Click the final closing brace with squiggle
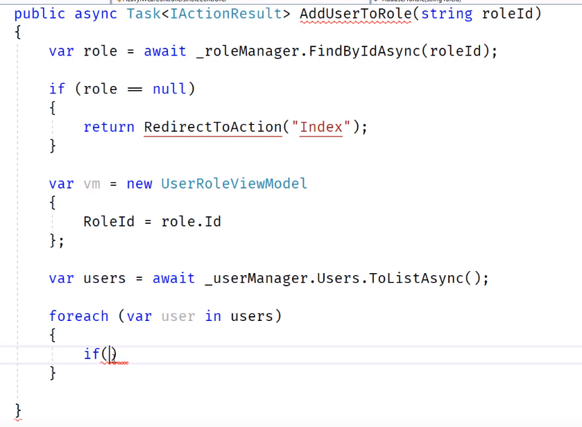This screenshot has width=582, height=427. 18,411
